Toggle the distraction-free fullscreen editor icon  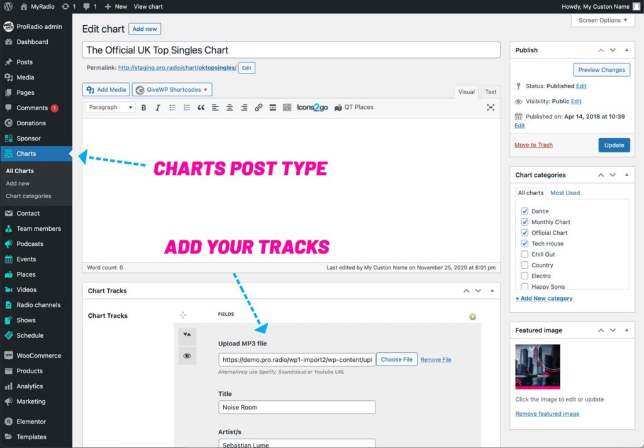pos(491,108)
